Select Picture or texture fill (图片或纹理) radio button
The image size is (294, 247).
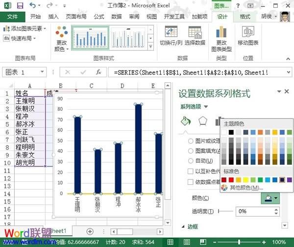point(191,141)
